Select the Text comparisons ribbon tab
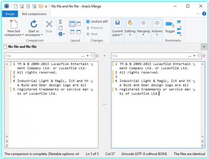Viewport: 209px width, 159px height. pos(34,14)
